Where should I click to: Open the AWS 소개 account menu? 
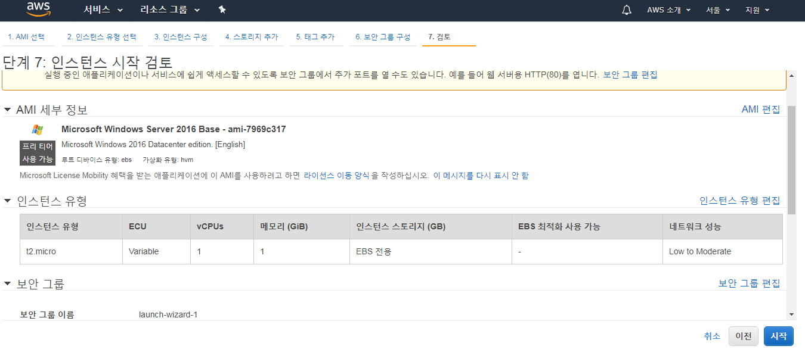pos(668,10)
